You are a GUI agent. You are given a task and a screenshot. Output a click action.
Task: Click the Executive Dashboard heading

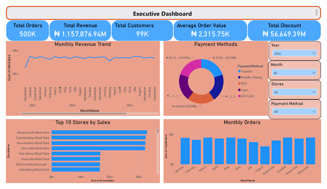(x=163, y=14)
